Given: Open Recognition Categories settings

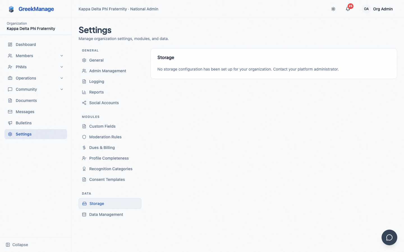Looking at the screenshot, I should pyautogui.click(x=110, y=169).
